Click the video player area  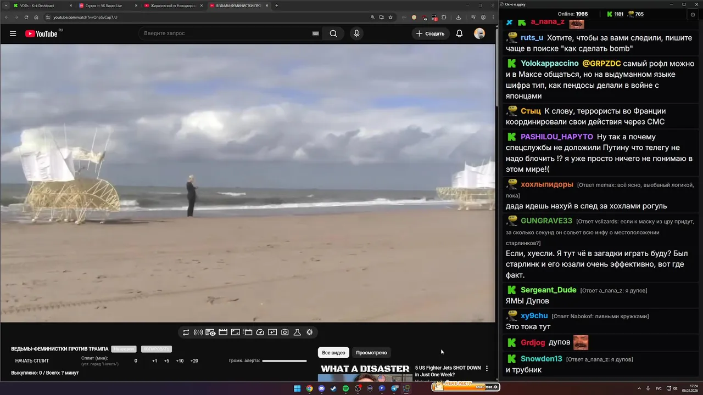248,183
